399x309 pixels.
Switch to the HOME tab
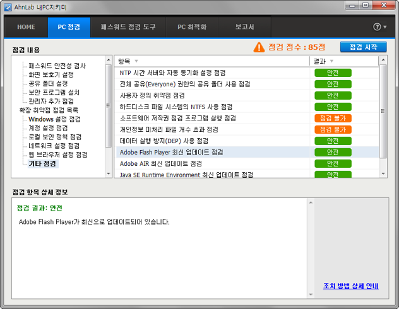26,27
